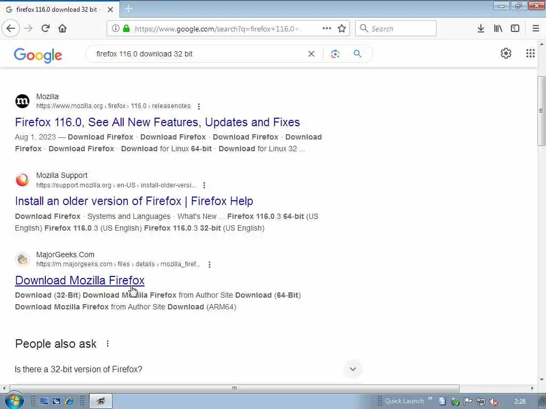Click the Firefox taskbar button
546x409 pixels.
(x=101, y=401)
